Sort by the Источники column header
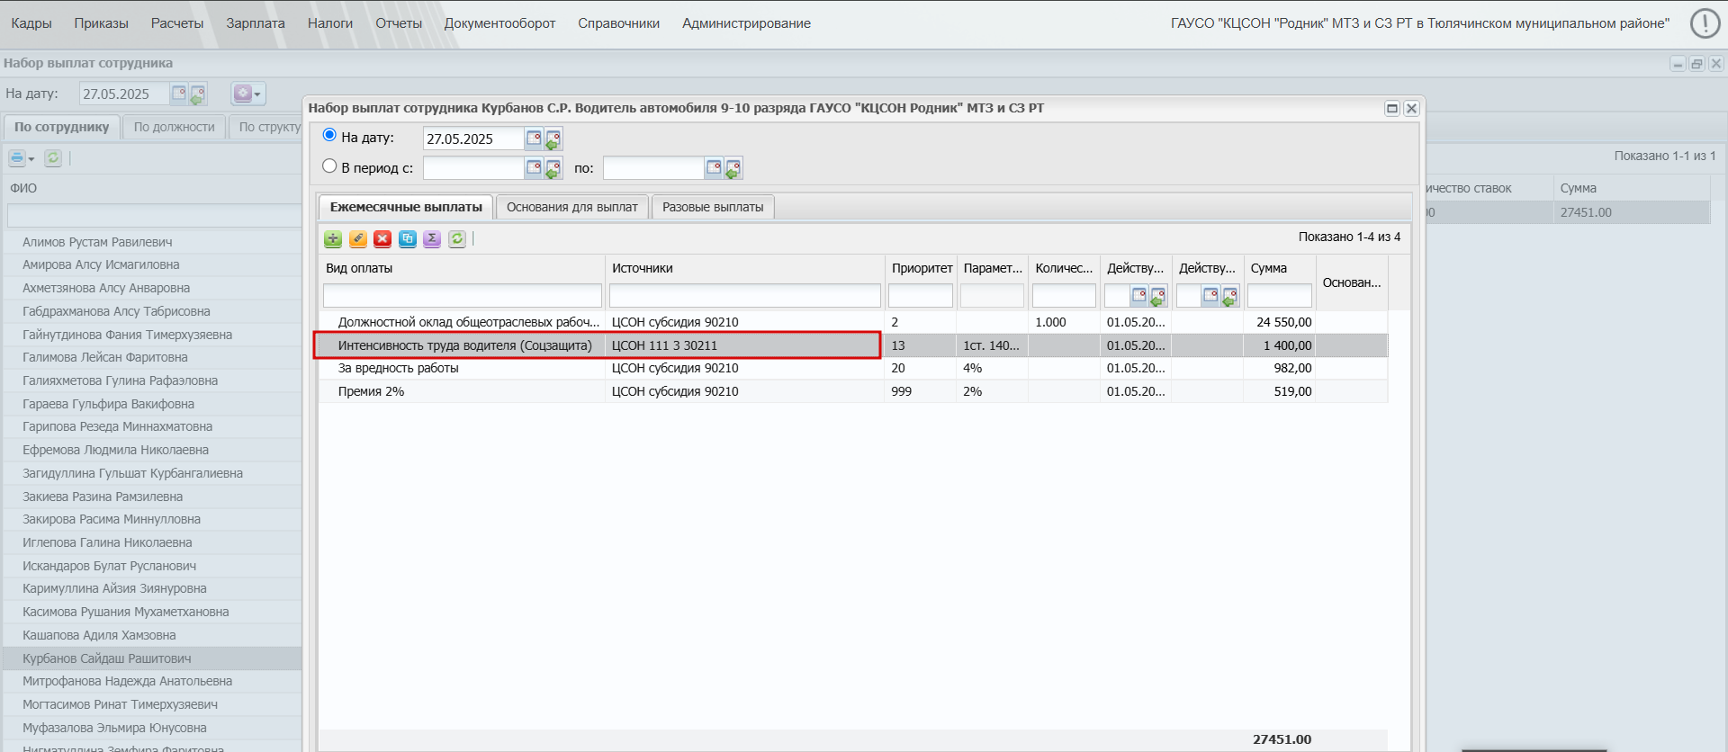This screenshot has width=1728, height=752. (745, 268)
